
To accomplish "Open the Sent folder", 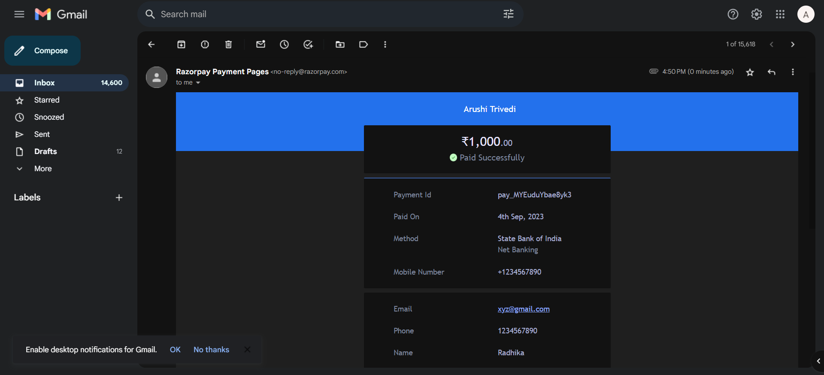I will tap(64, 134).
